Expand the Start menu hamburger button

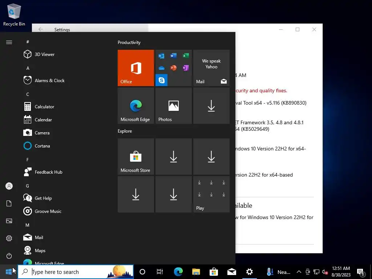(9, 42)
